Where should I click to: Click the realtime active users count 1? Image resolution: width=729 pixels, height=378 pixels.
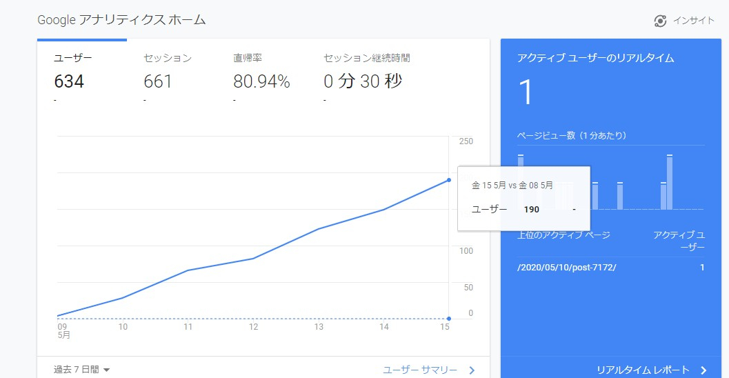tap(526, 92)
